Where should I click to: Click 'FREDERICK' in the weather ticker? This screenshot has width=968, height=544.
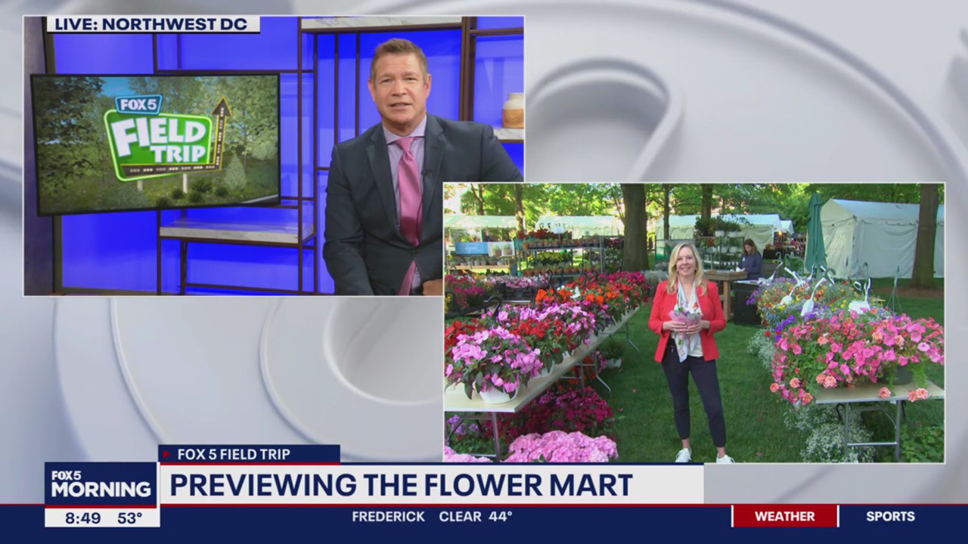(389, 517)
